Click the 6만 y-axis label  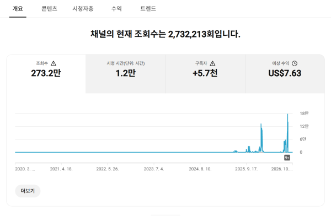click(x=303, y=139)
